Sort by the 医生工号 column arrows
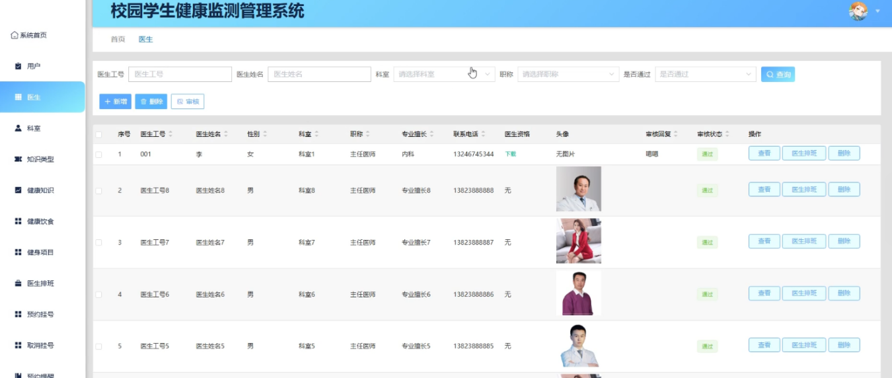 point(170,134)
